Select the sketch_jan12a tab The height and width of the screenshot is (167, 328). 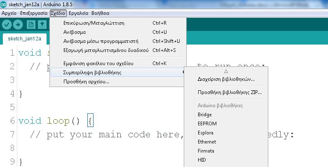(x=24, y=39)
